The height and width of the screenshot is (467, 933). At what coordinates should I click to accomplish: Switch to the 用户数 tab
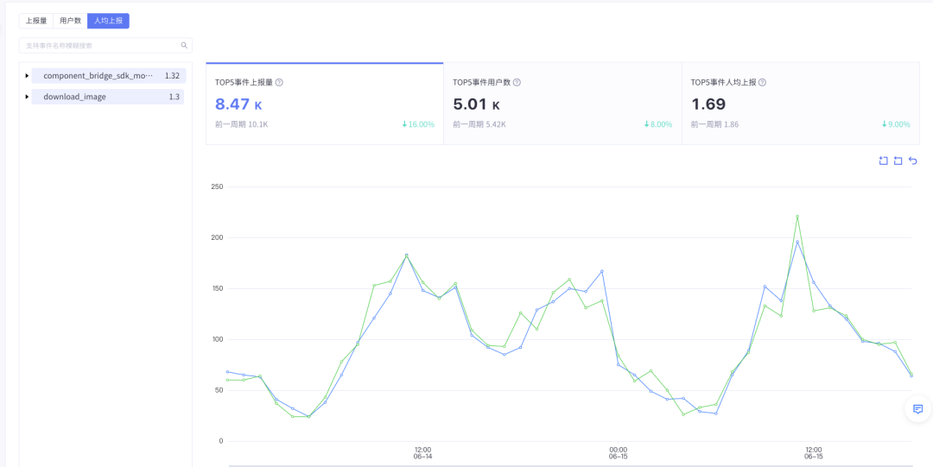pos(70,21)
